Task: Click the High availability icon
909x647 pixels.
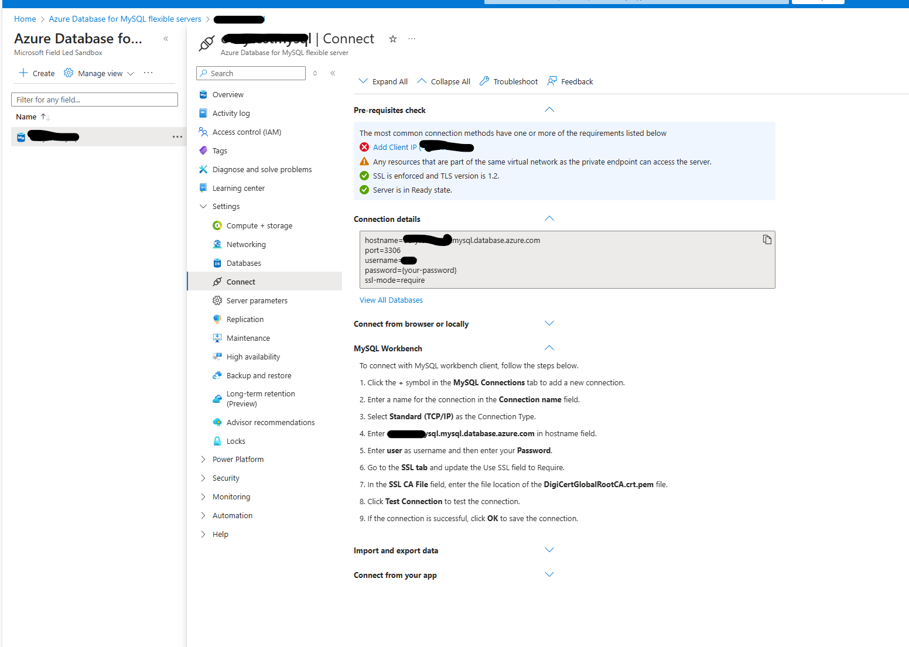Action: coord(217,357)
